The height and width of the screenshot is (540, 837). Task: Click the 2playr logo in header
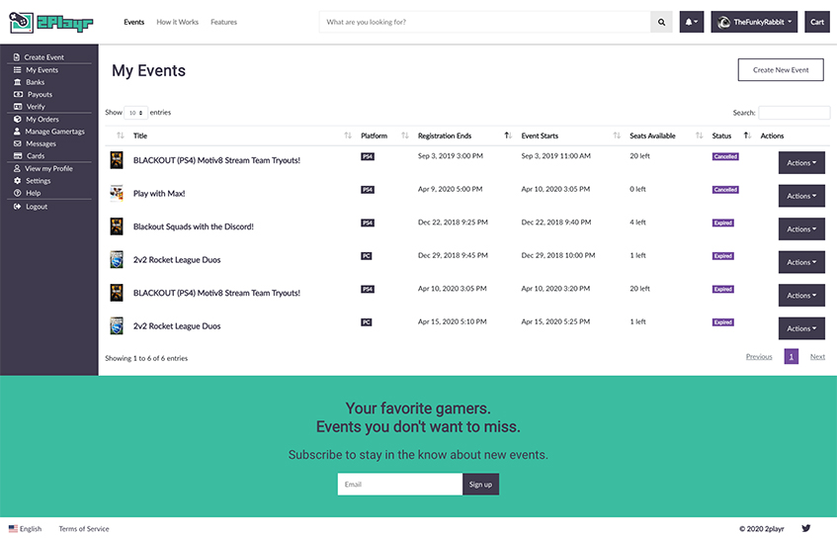pos(51,22)
